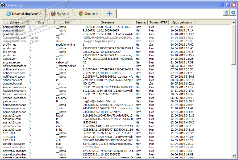Click the module_online cookie name
The image size is (238, 160).
pyautogui.click(x=65, y=45)
